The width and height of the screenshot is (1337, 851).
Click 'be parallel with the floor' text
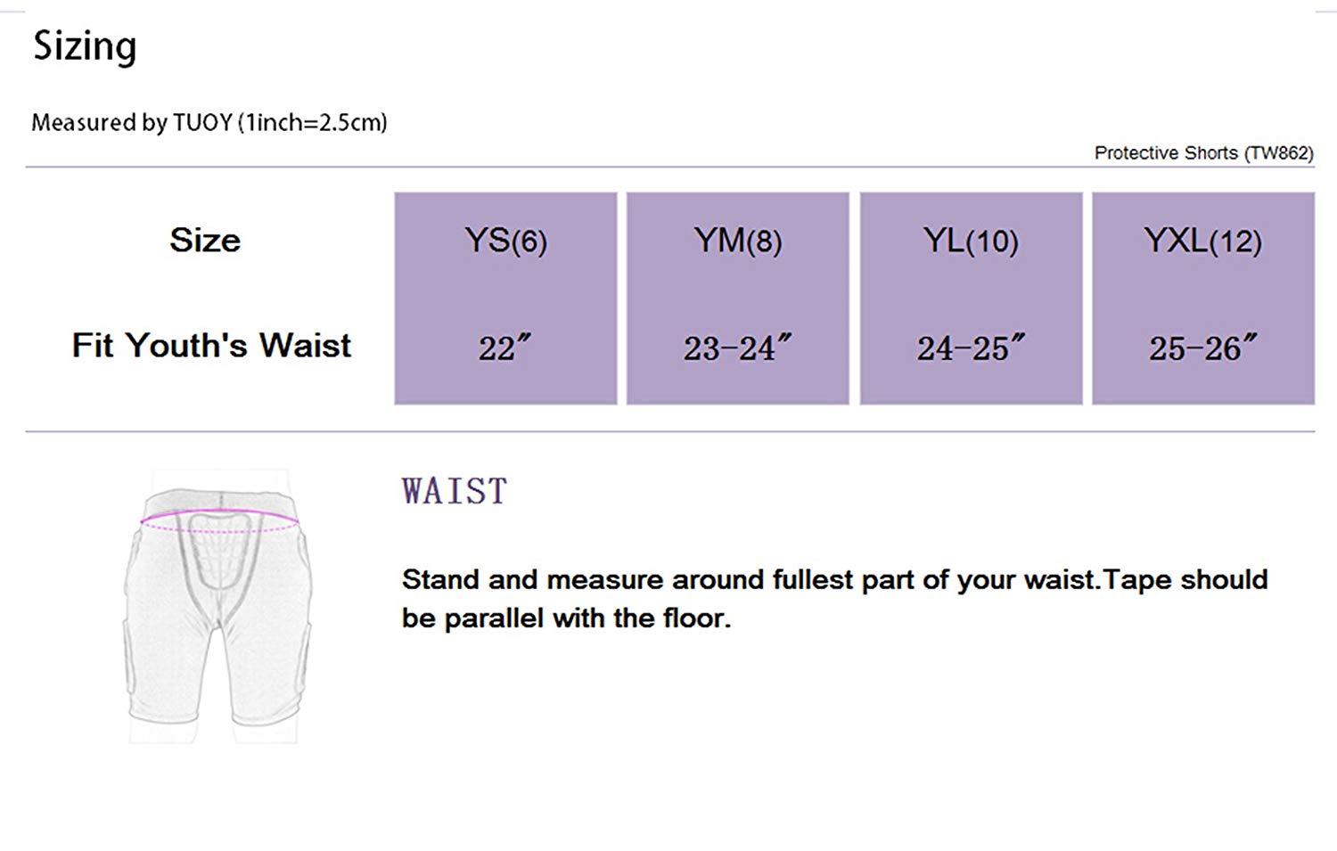(x=566, y=618)
